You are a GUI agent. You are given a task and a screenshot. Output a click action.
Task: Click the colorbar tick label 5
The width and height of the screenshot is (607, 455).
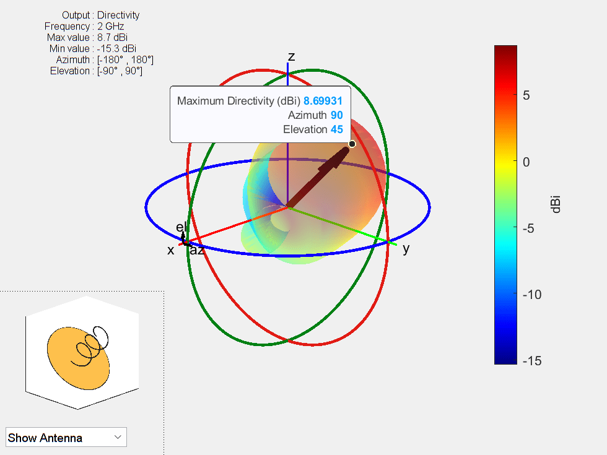pos(526,95)
